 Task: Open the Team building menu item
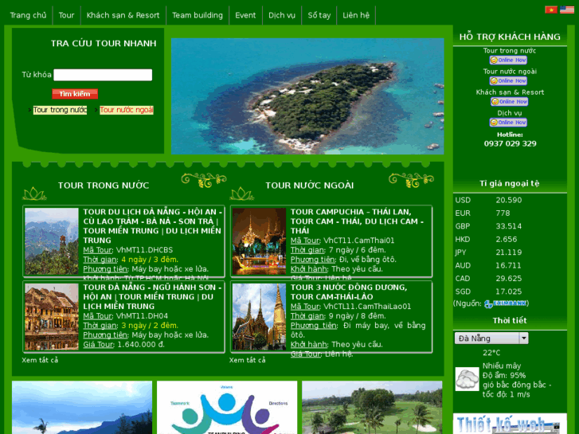(x=198, y=15)
